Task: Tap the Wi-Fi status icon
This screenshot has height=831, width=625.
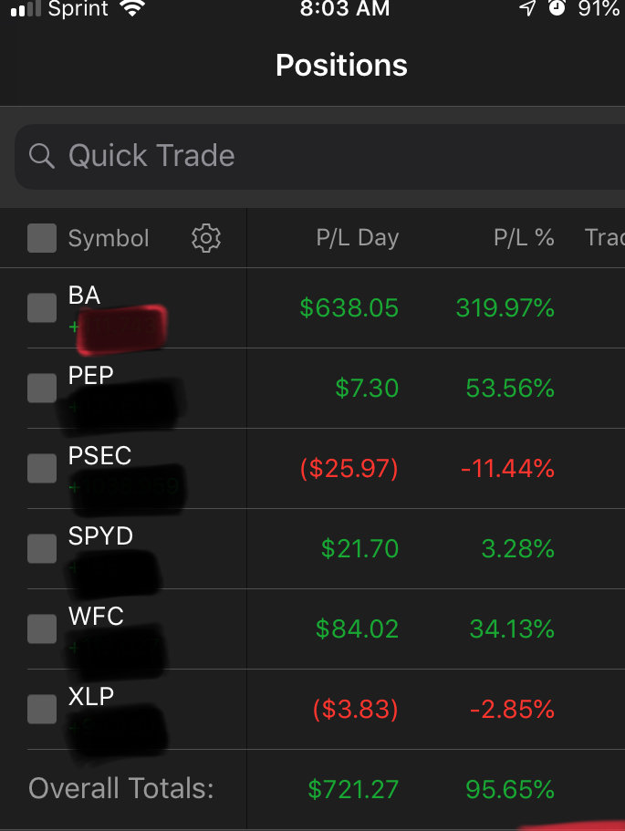Action: [132, 8]
